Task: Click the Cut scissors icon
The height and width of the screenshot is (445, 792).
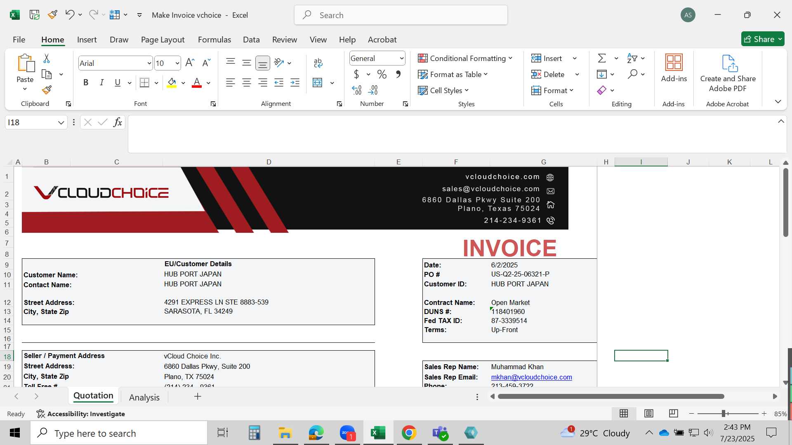Action: (x=47, y=59)
